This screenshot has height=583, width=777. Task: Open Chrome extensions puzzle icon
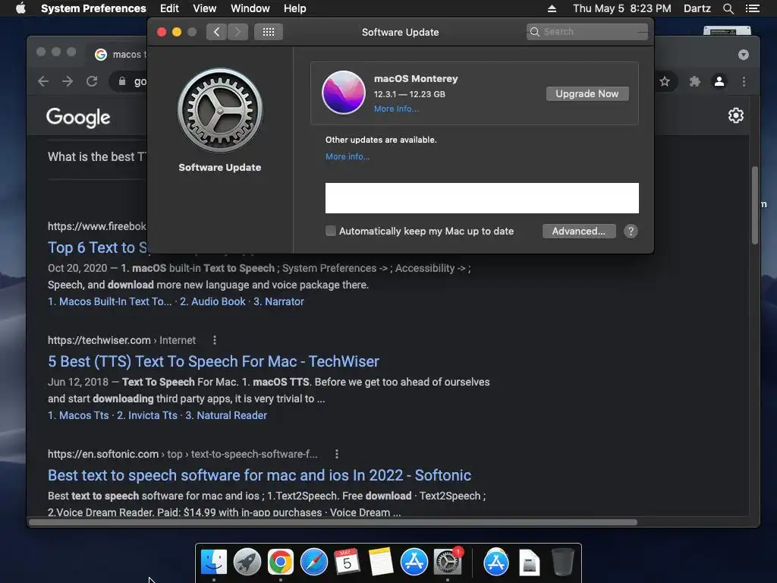[695, 81]
